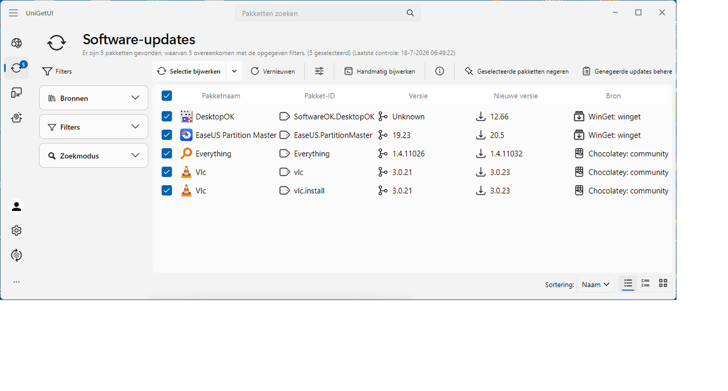Image resolution: width=728 pixels, height=391 pixels.
Task: Click the EaseUS Partition Master app icon
Action: click(x=186, y=135)
